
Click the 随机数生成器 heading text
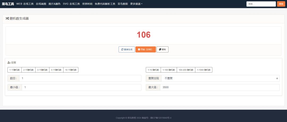[x=19, y=19]
